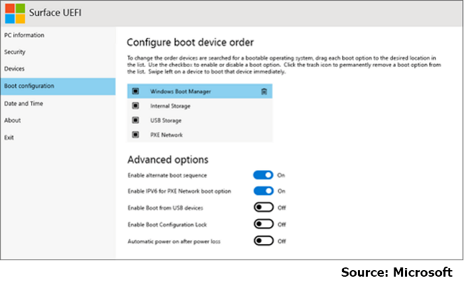Show the About page
The width and height of the screenshot is (464, 282).
tap(13, 120)
